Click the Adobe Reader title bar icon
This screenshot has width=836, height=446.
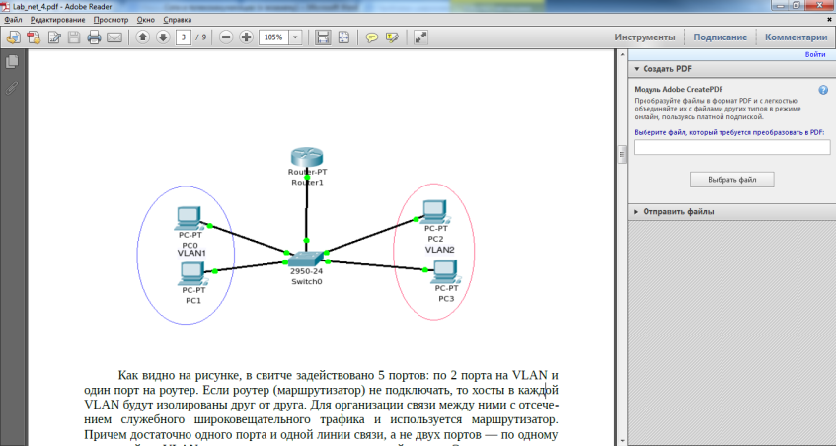click(x=6, y=6)
